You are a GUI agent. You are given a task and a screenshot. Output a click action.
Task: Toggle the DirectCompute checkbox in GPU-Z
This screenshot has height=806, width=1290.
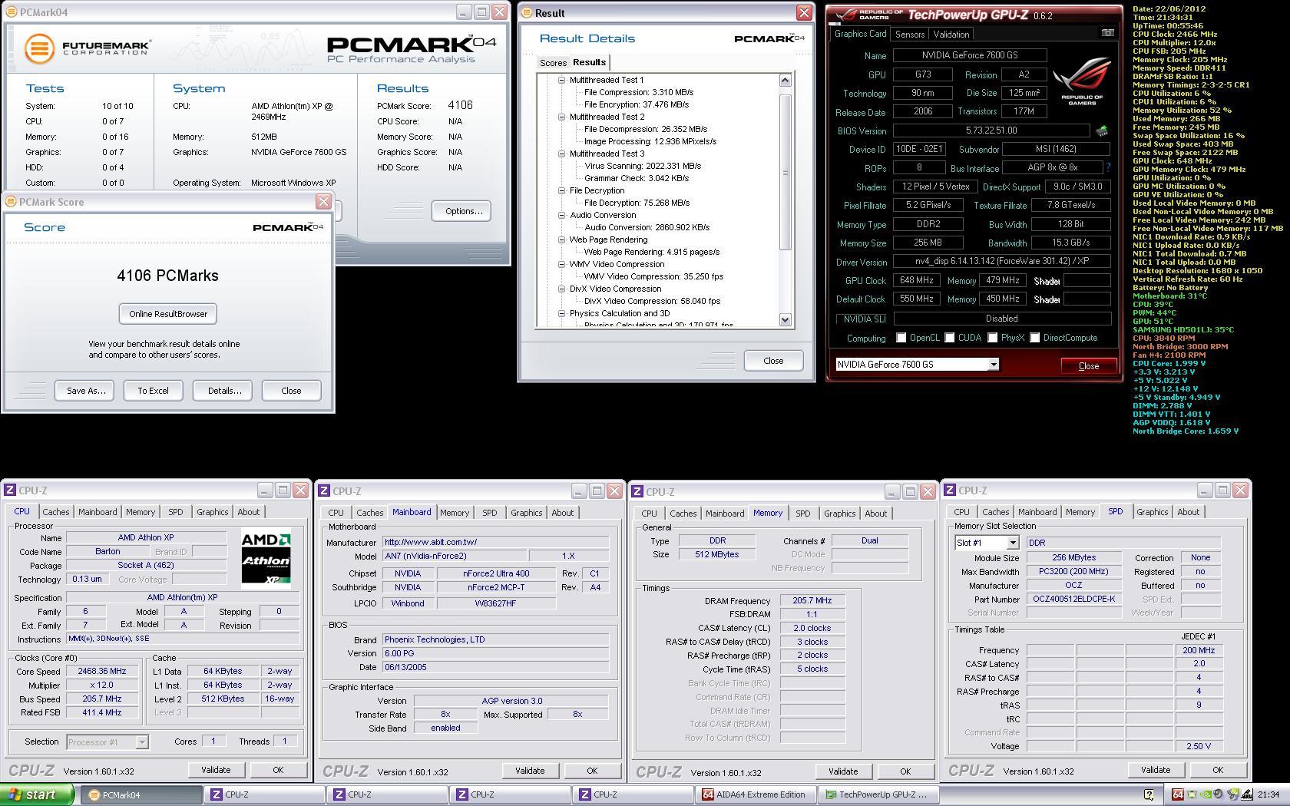click(x=1035, y=338)
